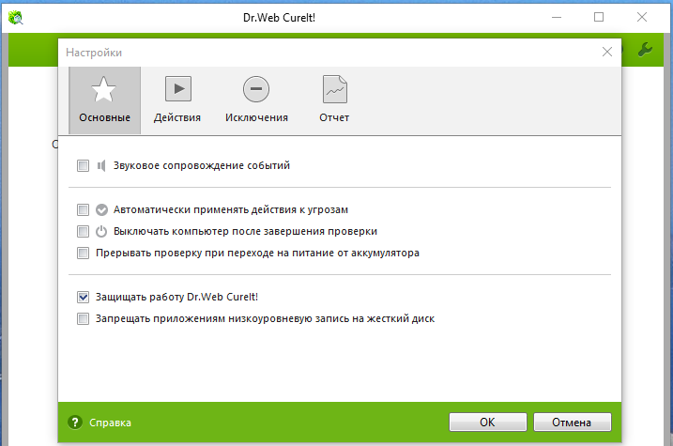
Task: Tick Выключать компьютер после завершения проверки
Action: [83, 231]
